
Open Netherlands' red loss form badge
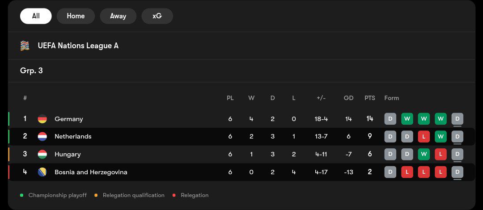(424, 137)
